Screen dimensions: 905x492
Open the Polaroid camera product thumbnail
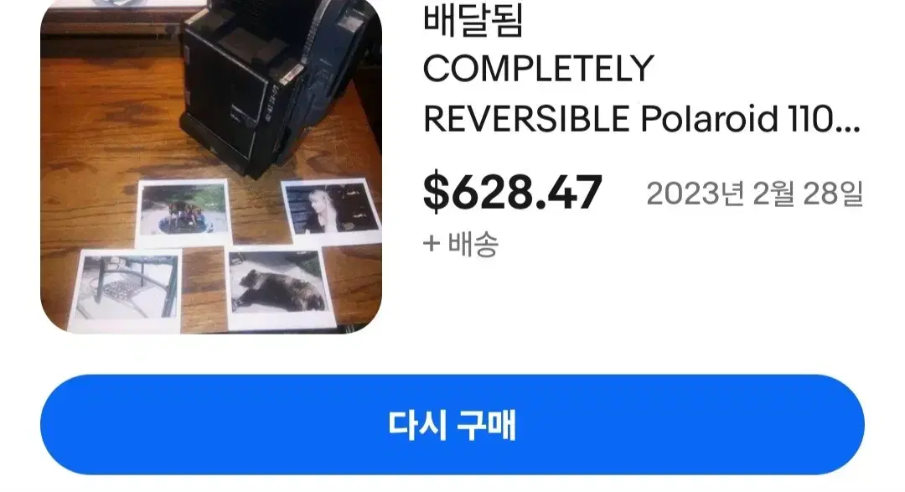(211, 166)
